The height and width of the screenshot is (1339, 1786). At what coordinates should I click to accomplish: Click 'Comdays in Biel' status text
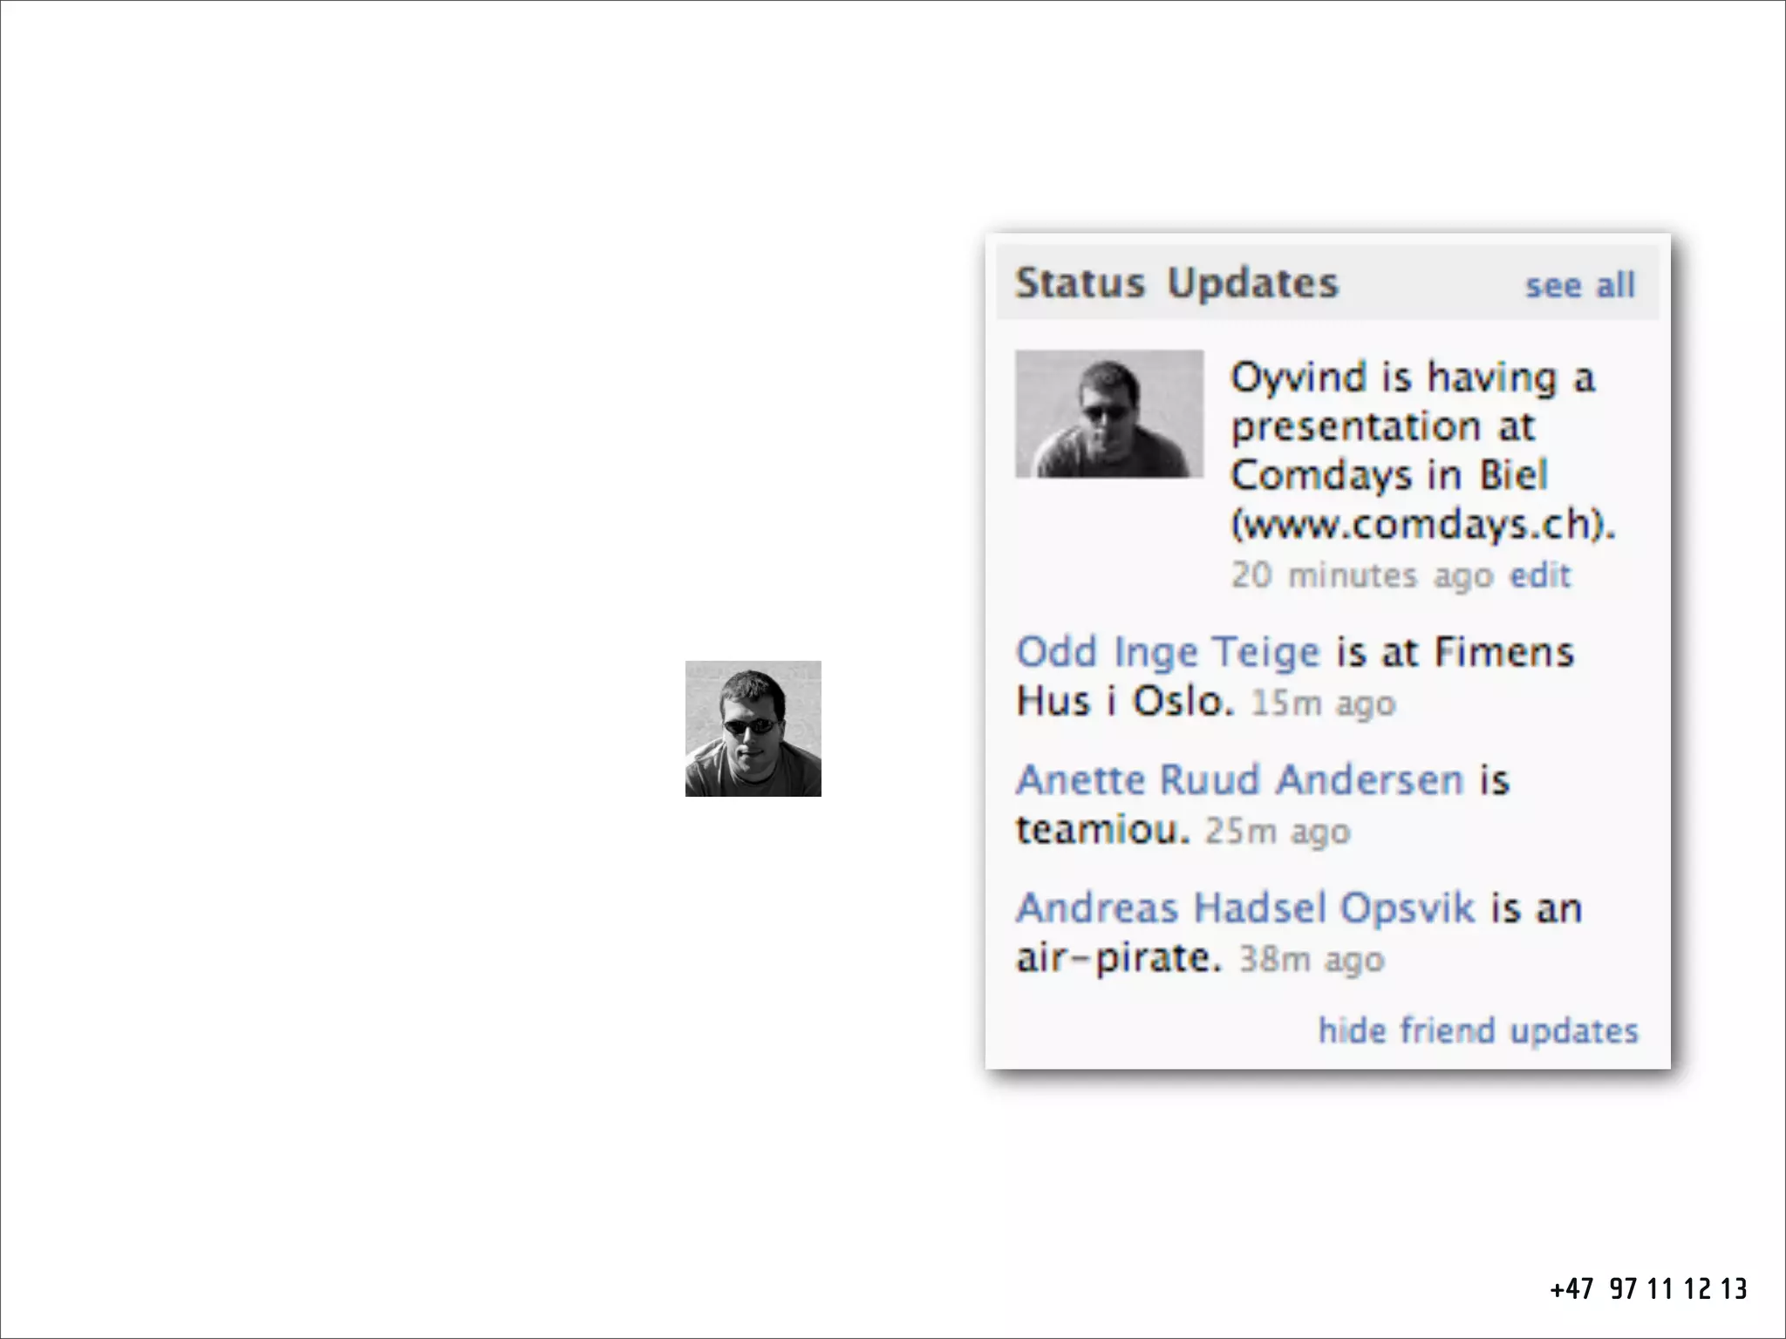(1388, 476)
